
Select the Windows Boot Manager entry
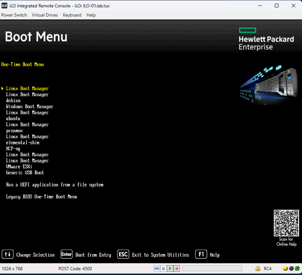coord(30,107)
